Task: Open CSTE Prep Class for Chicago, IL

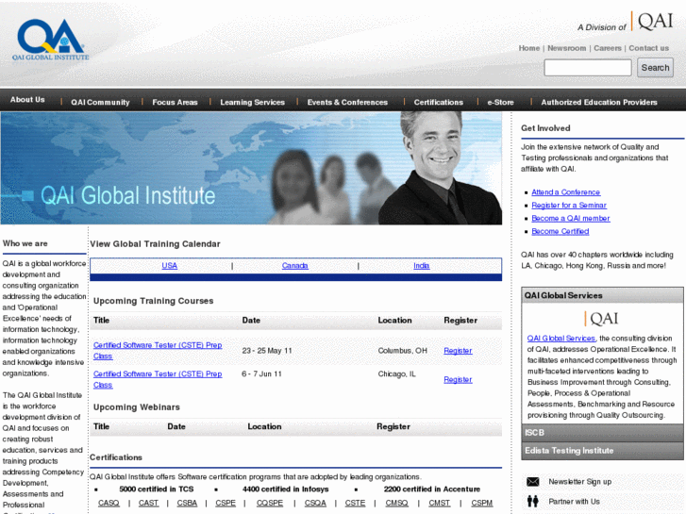Action: (158, 379)
